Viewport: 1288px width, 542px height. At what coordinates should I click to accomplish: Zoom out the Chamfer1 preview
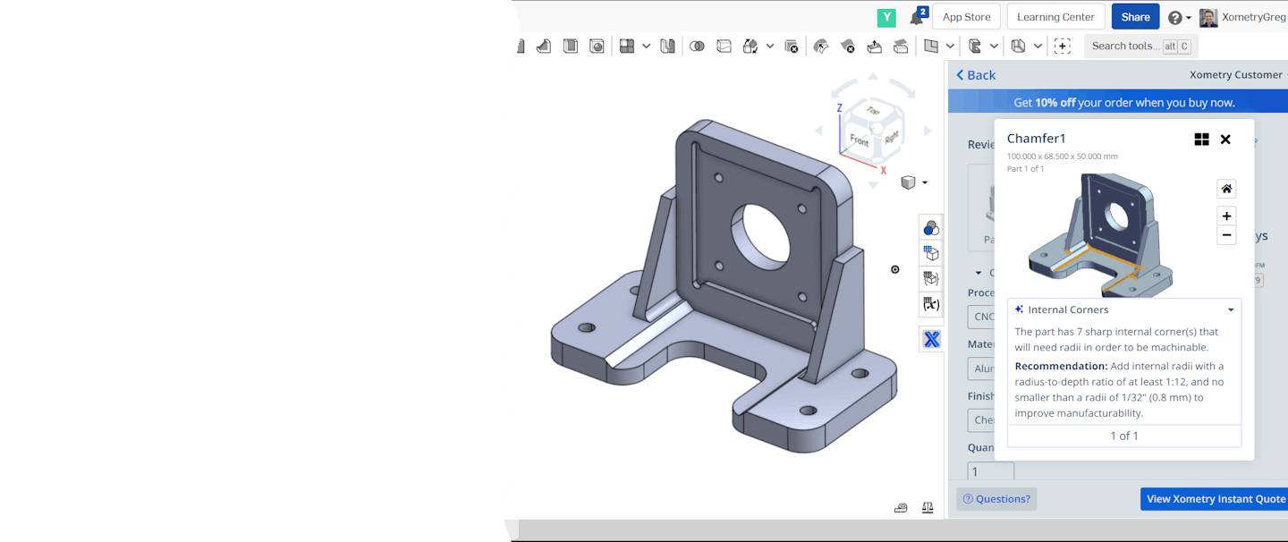pos(1226,235)
